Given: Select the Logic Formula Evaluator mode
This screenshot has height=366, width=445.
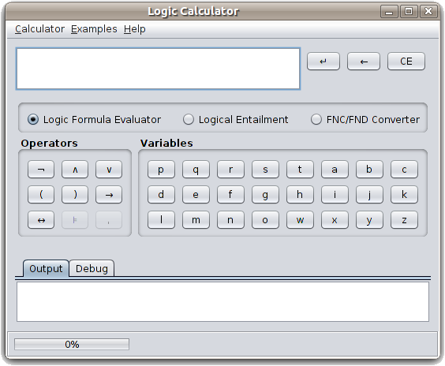Looking at the screenshot, I should point(94,119).
